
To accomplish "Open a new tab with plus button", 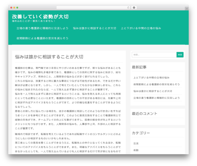I will coord(187,9).
